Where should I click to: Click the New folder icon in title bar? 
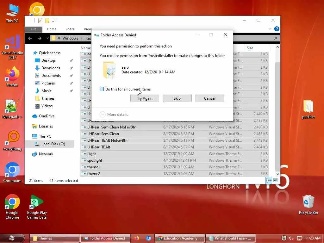click(47, 21)
